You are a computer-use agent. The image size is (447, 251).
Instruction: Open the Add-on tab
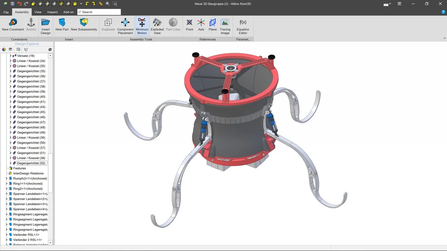click(69, 12)
